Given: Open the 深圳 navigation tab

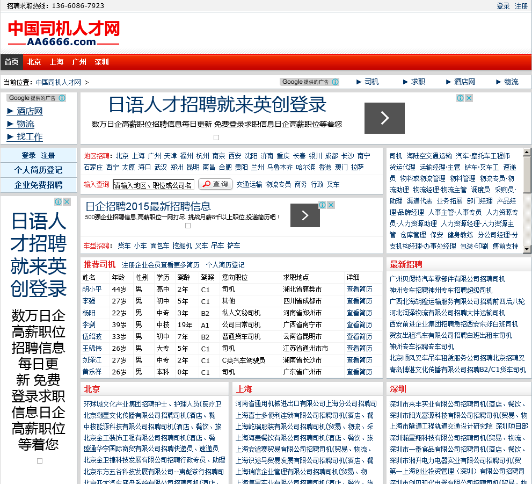Looking at the screenshot, I should 102,62.
